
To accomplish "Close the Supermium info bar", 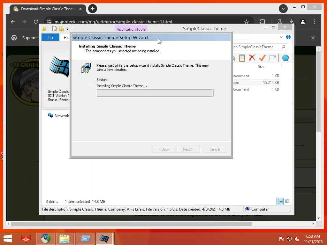I will (313, 38).
